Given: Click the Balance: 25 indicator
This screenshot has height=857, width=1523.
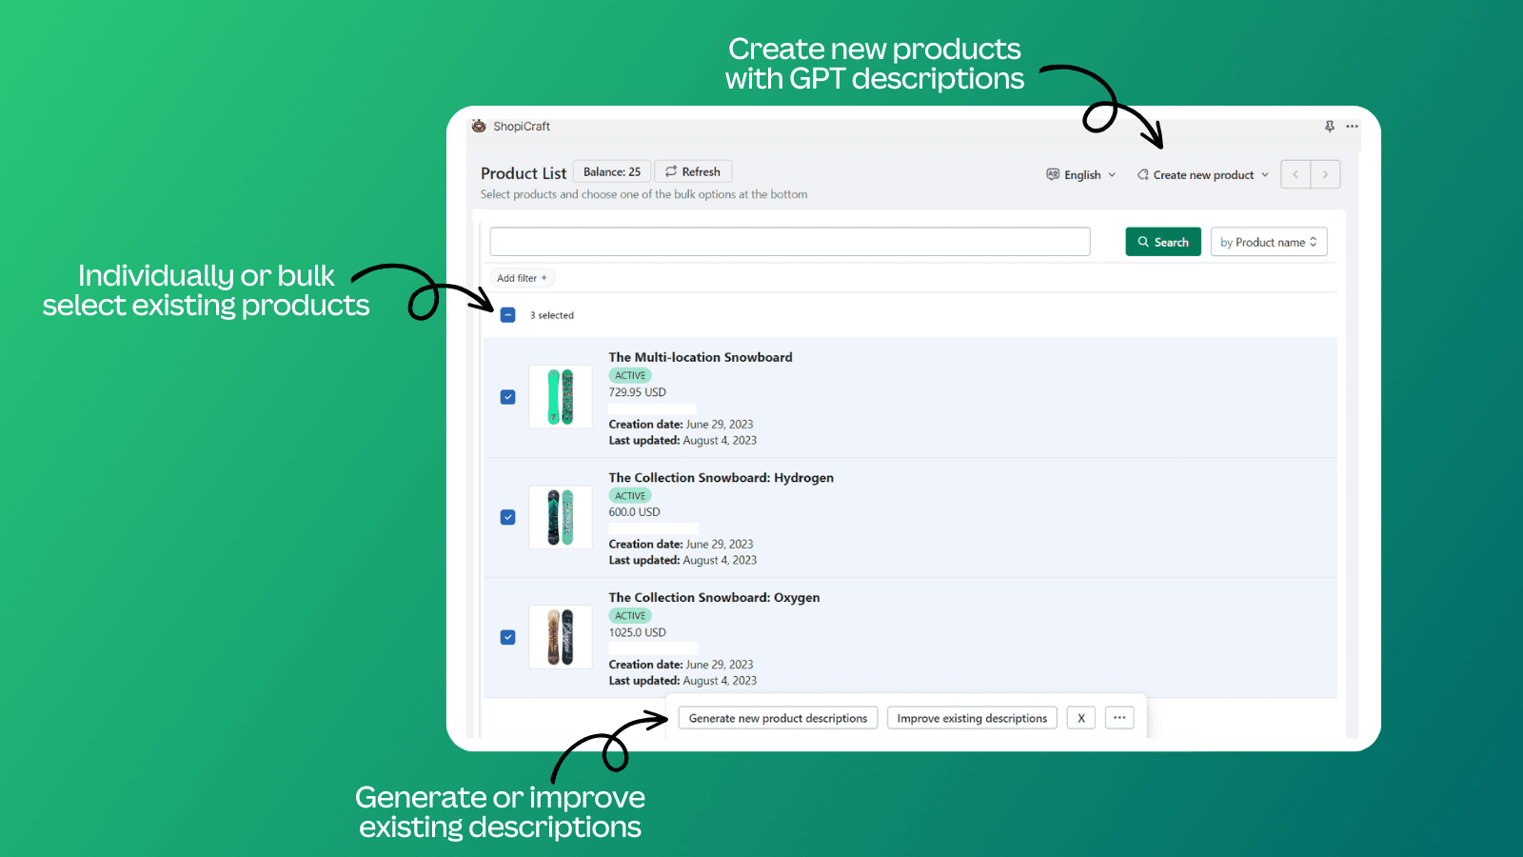Looking at the screenshot, I should click(x=612, y=170).
